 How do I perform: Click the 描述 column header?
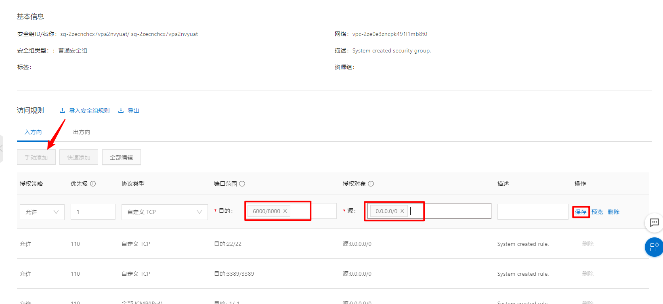503,184
